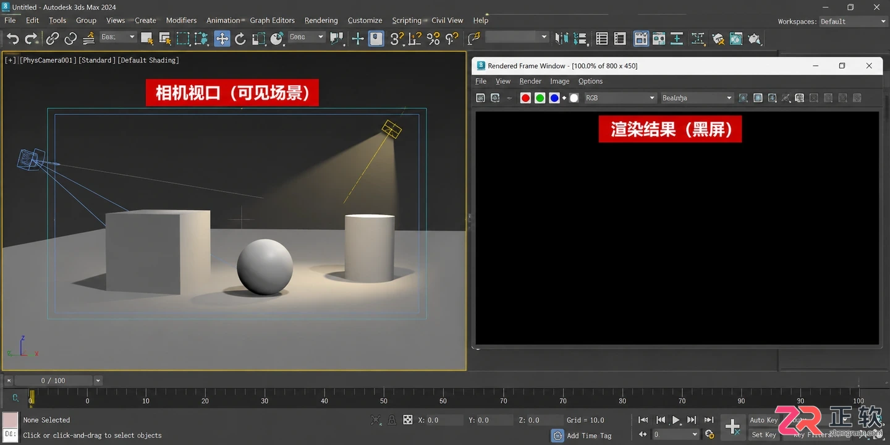
Task: Open Select by Name tool
Action: click(165, 38)
